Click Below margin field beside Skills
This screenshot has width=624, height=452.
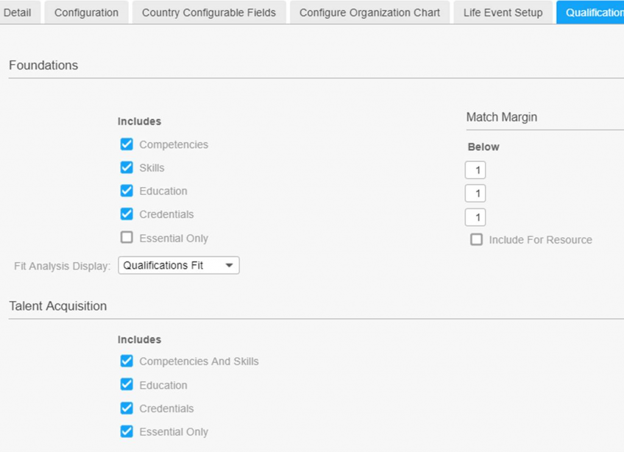tap(475, 171)
